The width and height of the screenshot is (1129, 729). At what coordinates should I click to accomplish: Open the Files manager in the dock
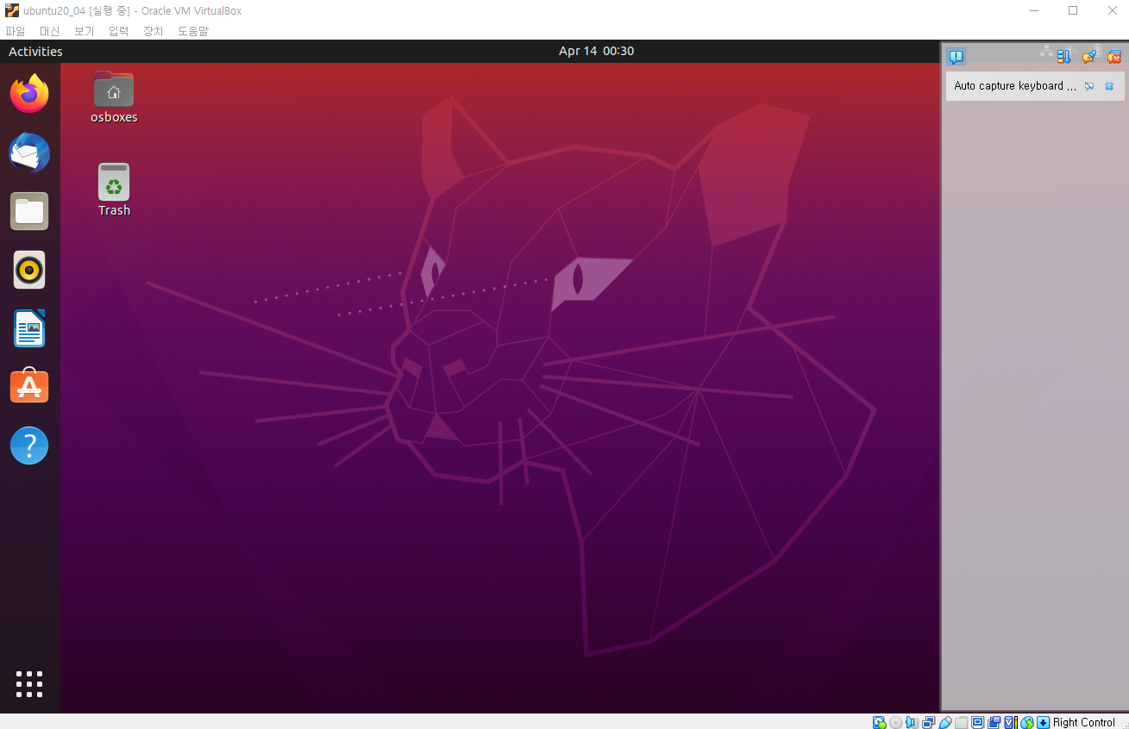point(29,211)
